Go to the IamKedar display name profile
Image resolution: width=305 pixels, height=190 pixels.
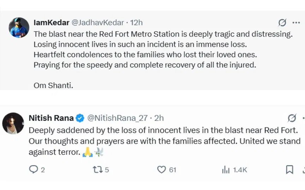point(51,23)
